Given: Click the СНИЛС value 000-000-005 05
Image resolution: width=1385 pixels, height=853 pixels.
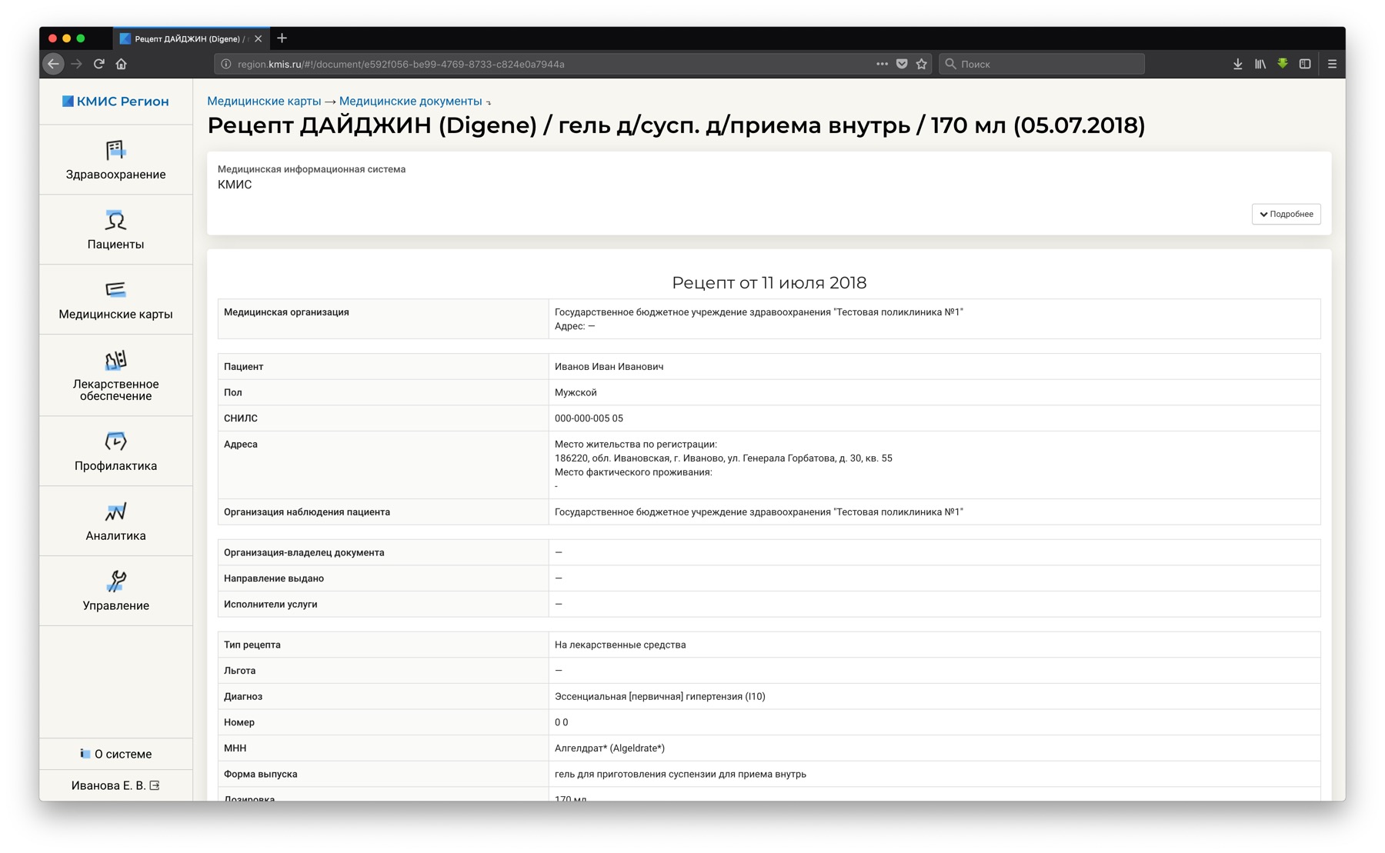Looking at the screenshot, I should [589, 418].
